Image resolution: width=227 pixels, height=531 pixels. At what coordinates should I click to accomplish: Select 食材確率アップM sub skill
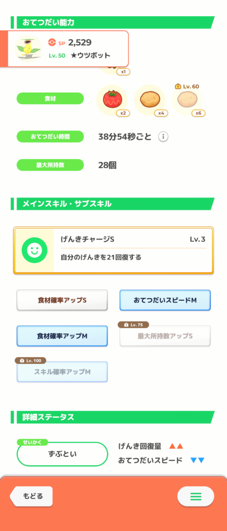(62, 336)
